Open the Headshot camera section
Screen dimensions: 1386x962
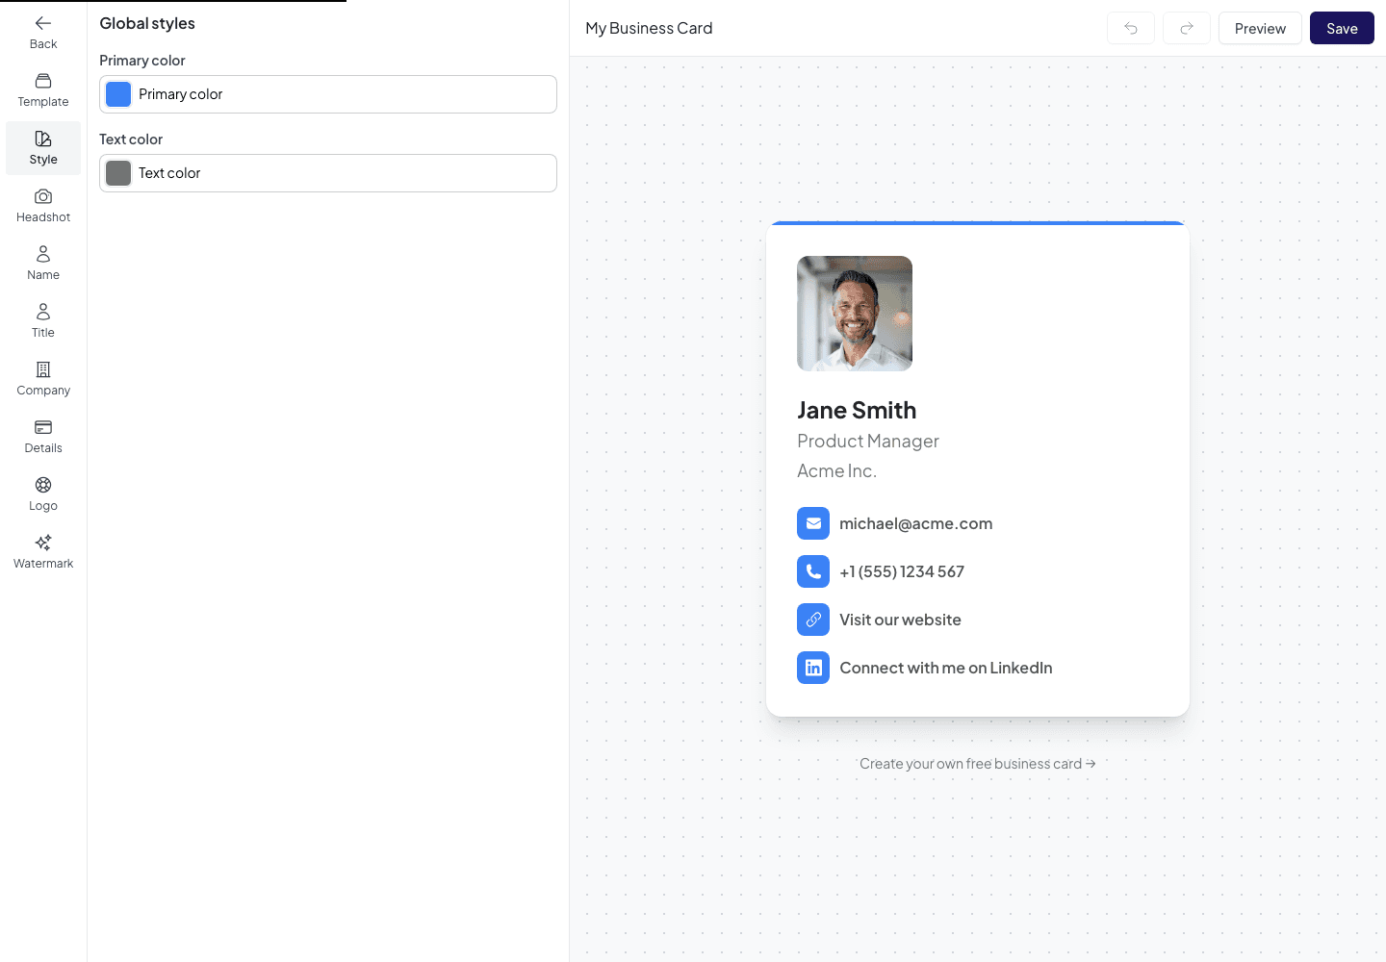pyautogui.click(x=43, y=206)
